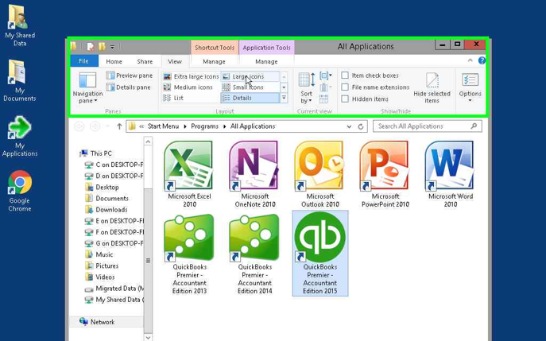Open Downloads in navigation pane
546x341 pixels.
pos(106,210)
